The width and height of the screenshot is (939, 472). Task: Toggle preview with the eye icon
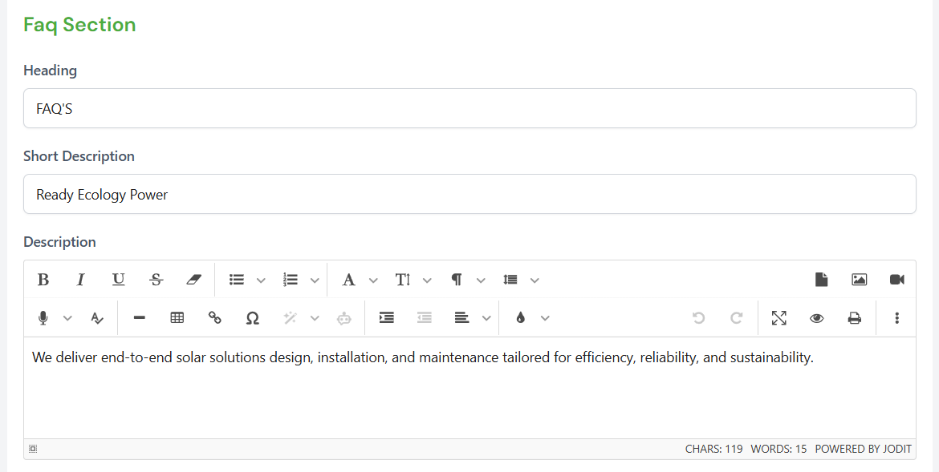pyautogui.click(x=817, y=317)
